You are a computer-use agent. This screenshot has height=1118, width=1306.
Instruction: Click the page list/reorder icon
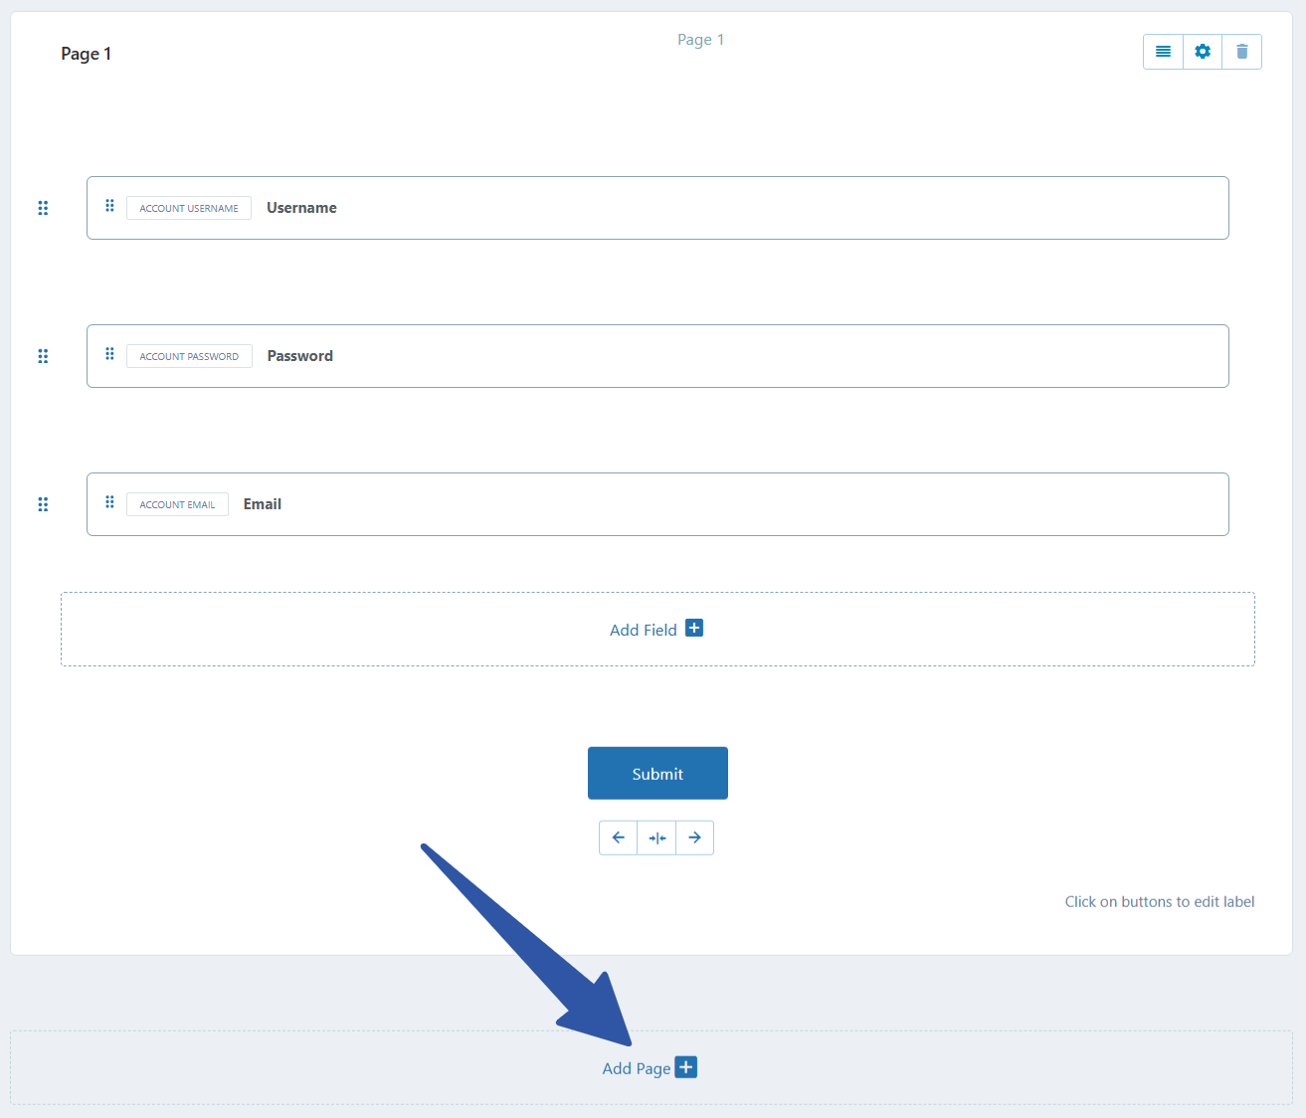[x=1163, y=52]
